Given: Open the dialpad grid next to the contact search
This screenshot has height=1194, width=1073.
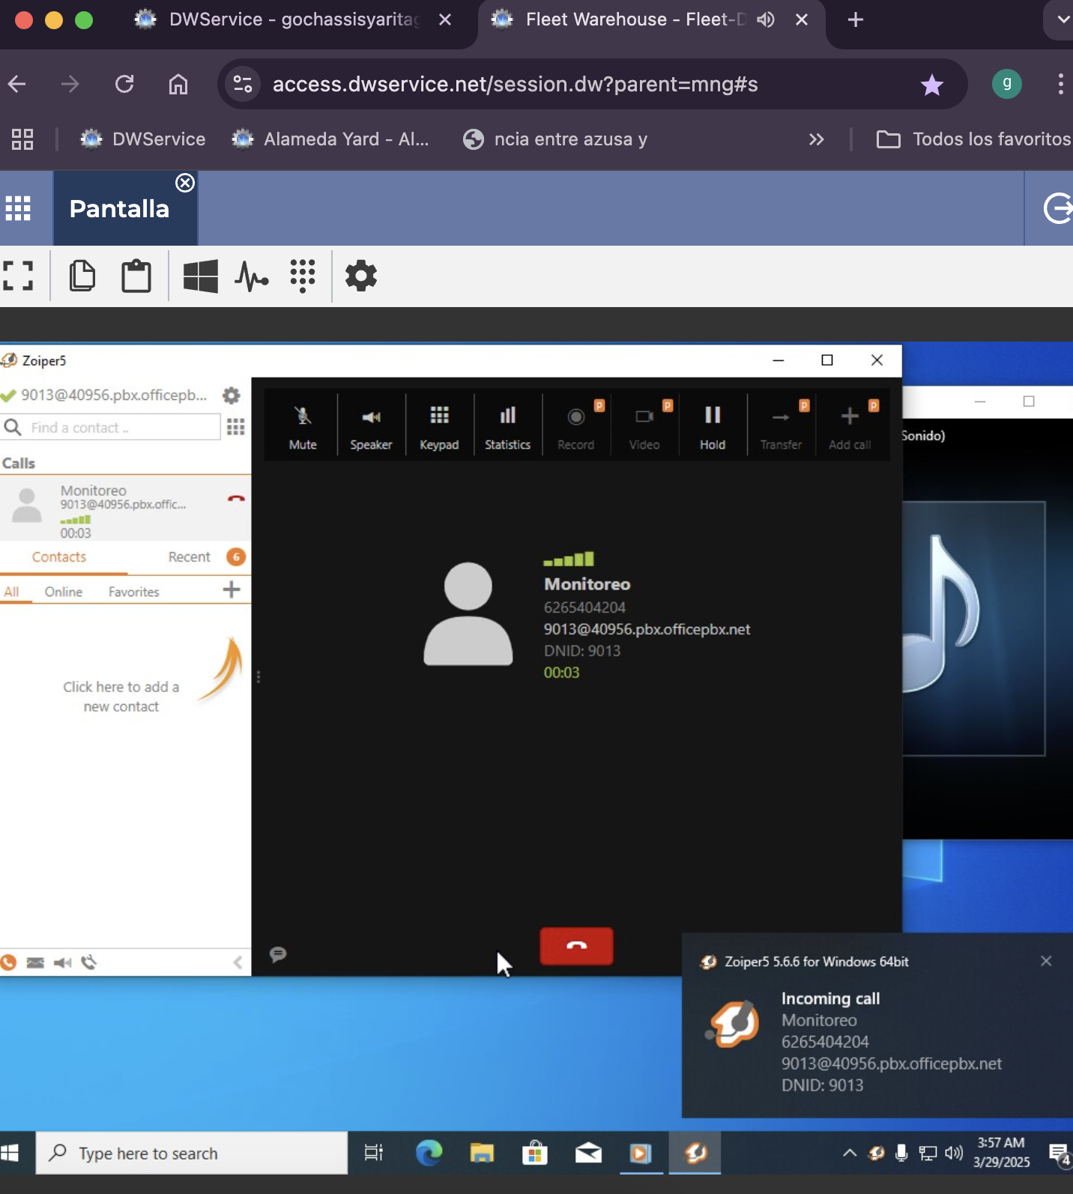Looking at the screenshot, I should click(x=236, y=427).
